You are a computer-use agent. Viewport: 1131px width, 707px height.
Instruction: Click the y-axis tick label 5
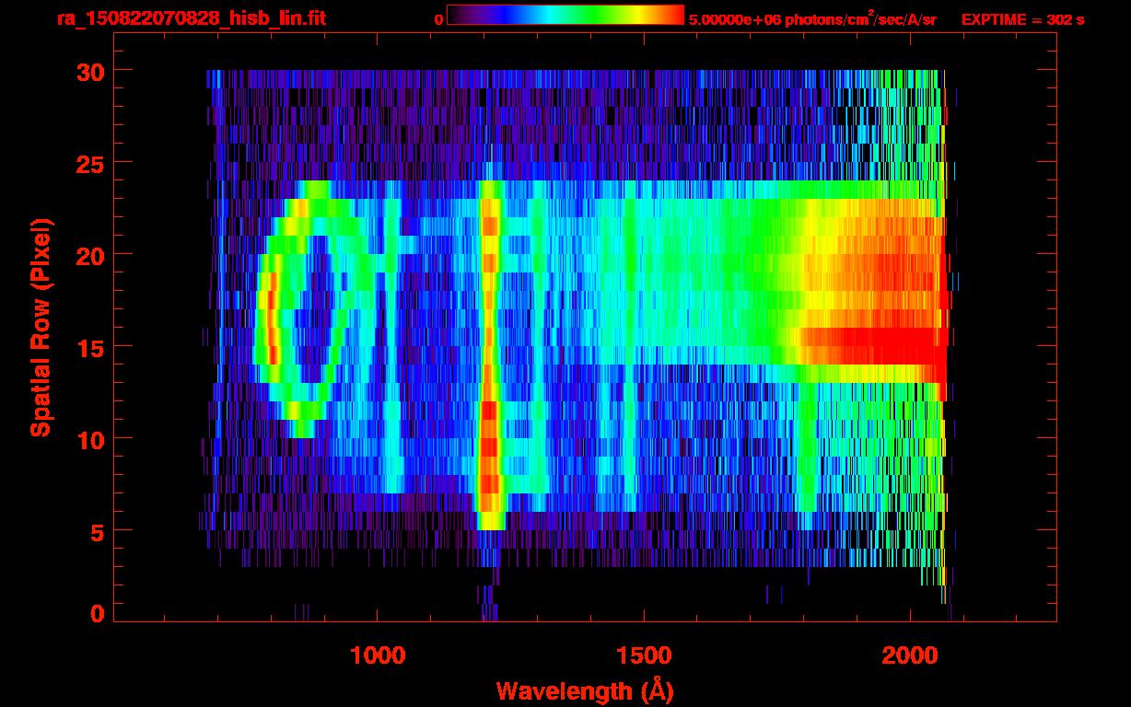click(98, 531)
